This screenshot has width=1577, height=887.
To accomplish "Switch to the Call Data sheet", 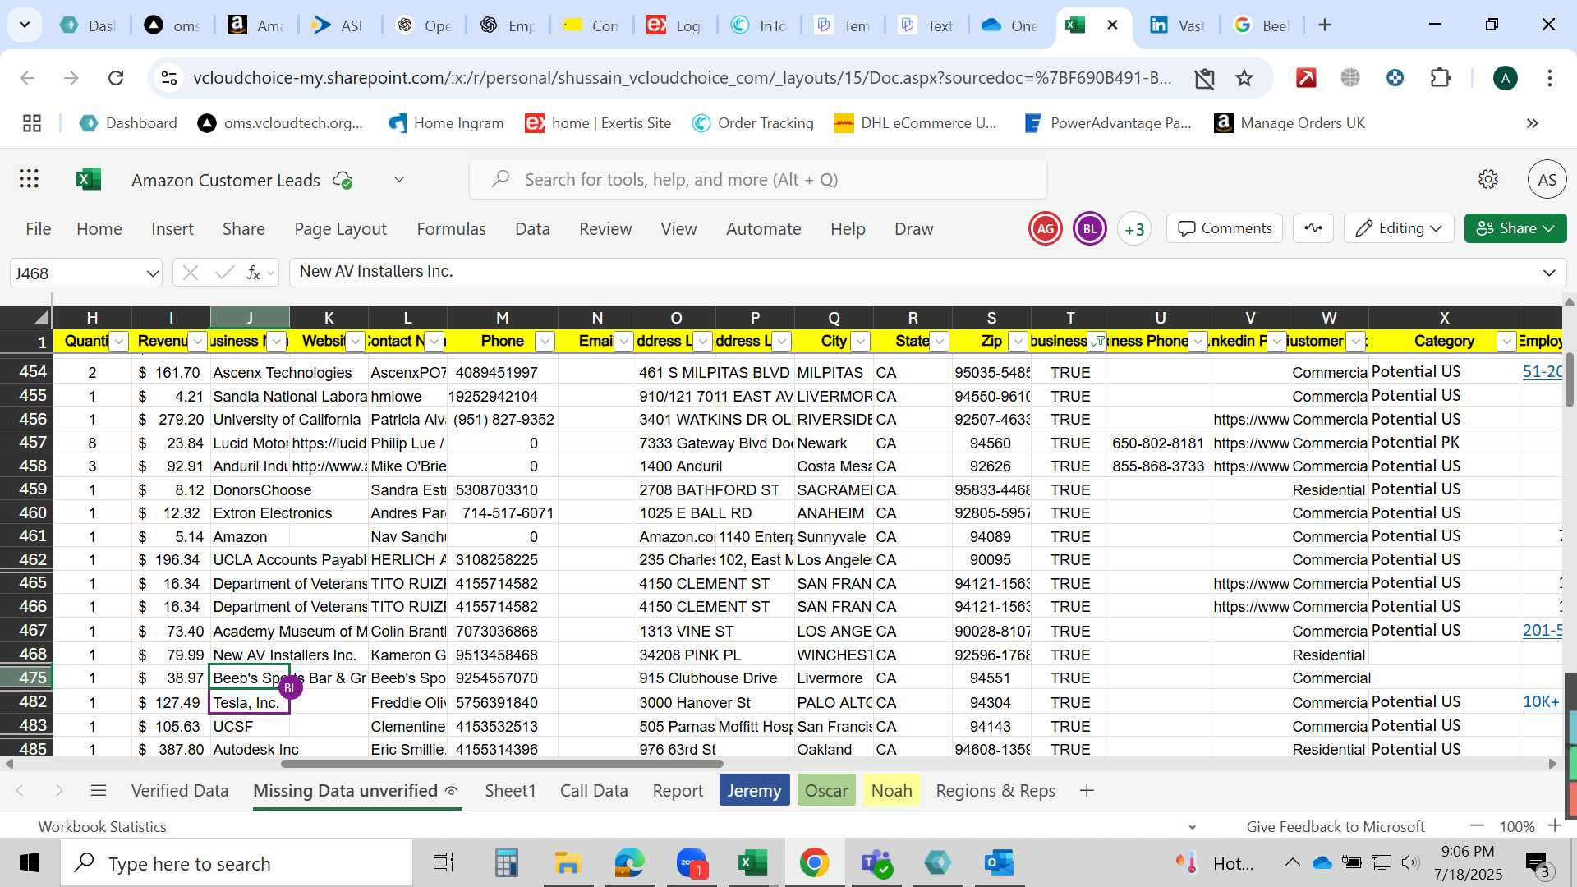I will coord(594,791).
